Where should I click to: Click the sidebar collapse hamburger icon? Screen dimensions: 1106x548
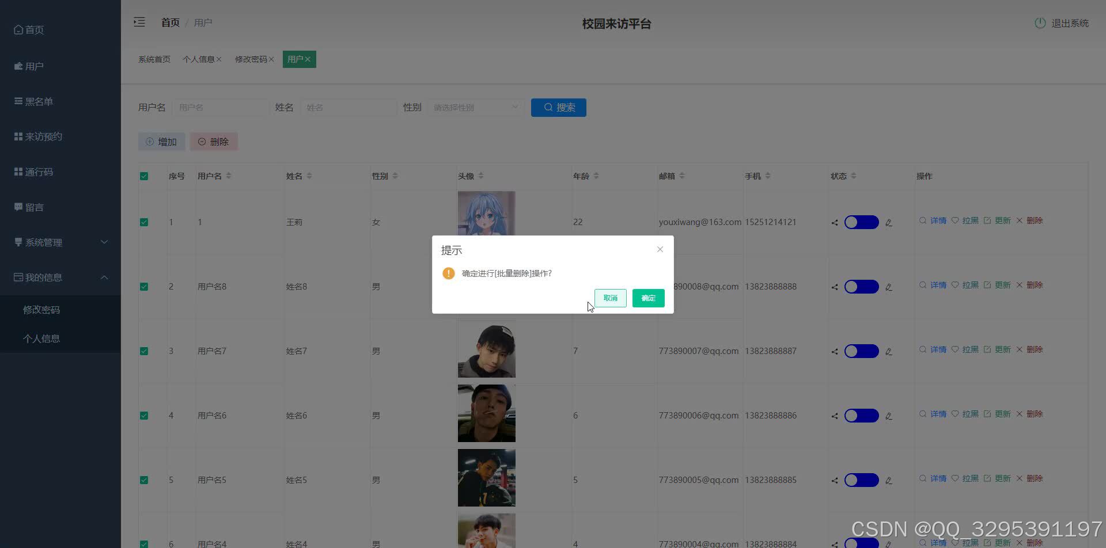pyautogui.click(x=139, y=22)
